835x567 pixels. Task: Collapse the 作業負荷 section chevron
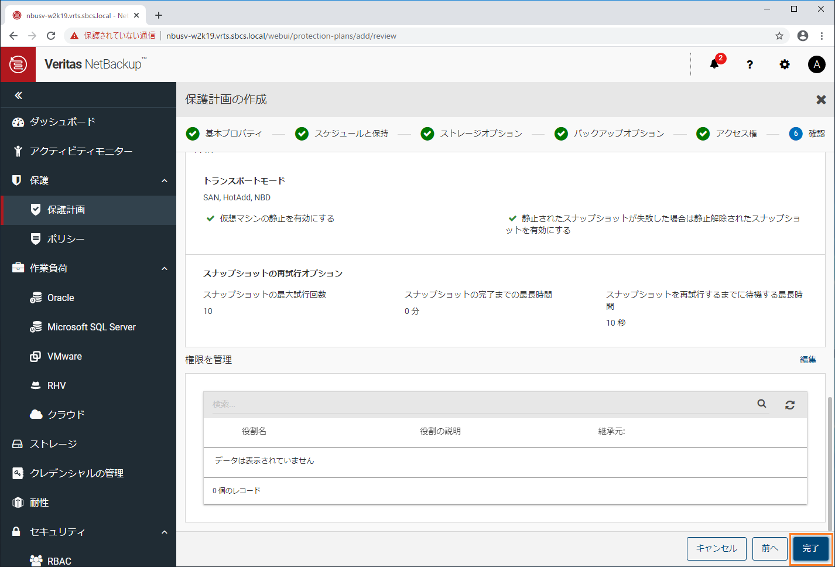pos(165,268)
